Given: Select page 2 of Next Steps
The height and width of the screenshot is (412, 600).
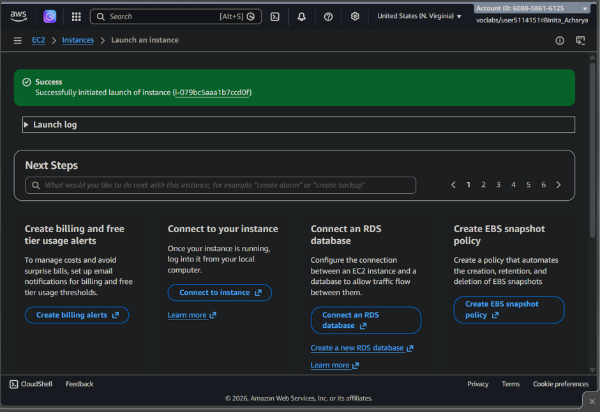Looking at the screenshot, I should [x=483, y=185].
